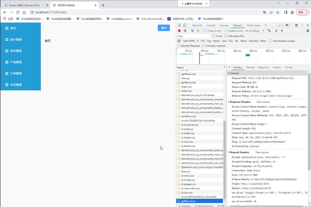This screenshot has height=207, width=311.
Task: Open the Initiator tab of request
Action: click(x=276, y=67)
